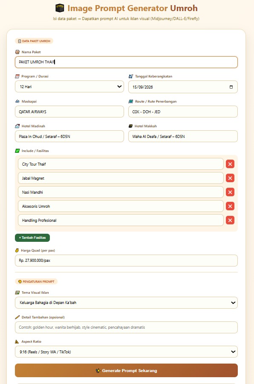Delete the Aksesoris Umroh facility row
The width and height of the screenshot is (254, 384).
230,206
